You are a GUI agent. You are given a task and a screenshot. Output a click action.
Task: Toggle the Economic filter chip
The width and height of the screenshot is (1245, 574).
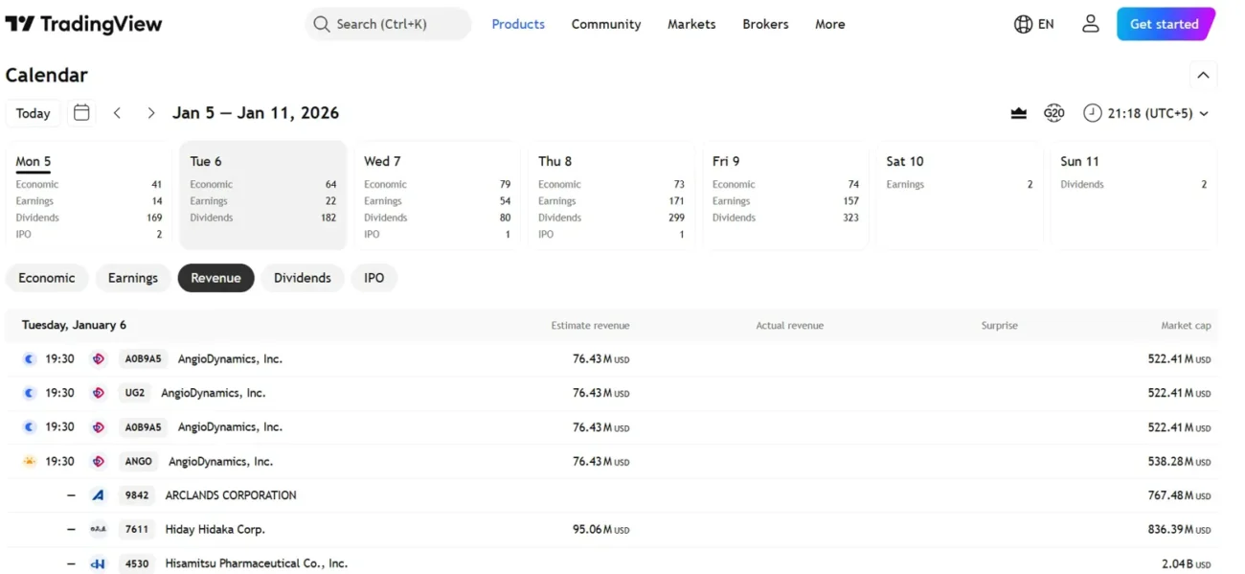[47, 278]
